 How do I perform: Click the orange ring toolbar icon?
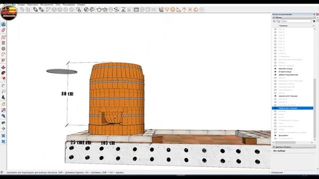point(173,9)
